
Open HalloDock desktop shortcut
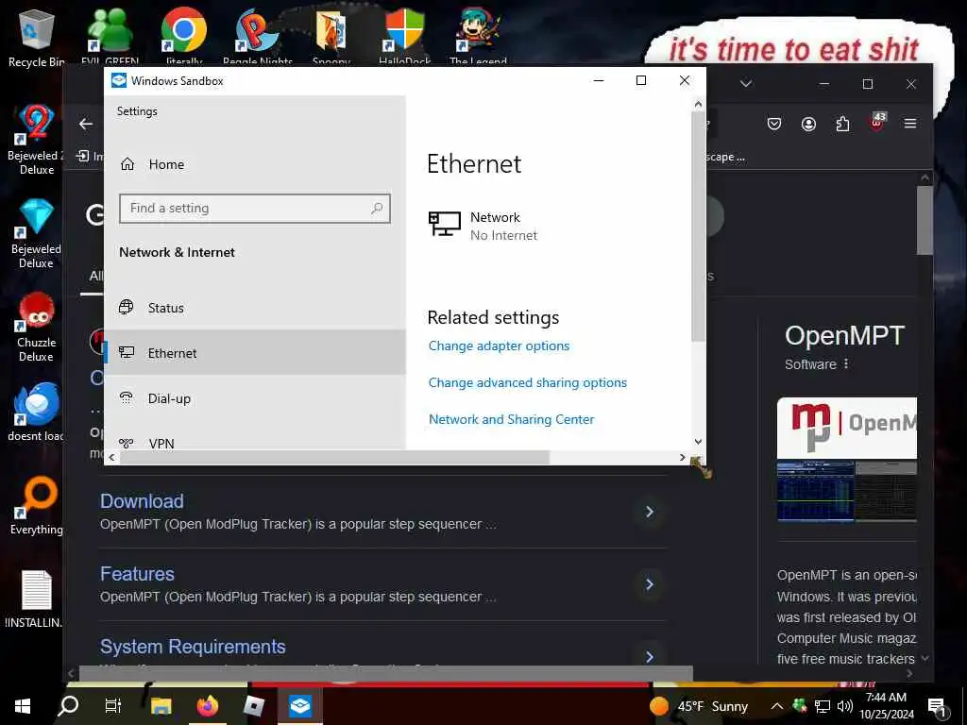404,36
